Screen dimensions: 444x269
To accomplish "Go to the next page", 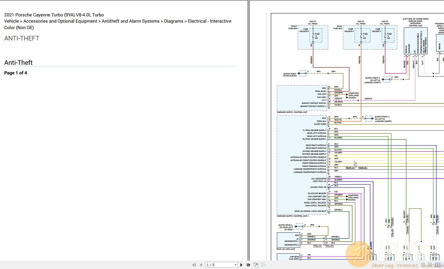I will (241, 265).
